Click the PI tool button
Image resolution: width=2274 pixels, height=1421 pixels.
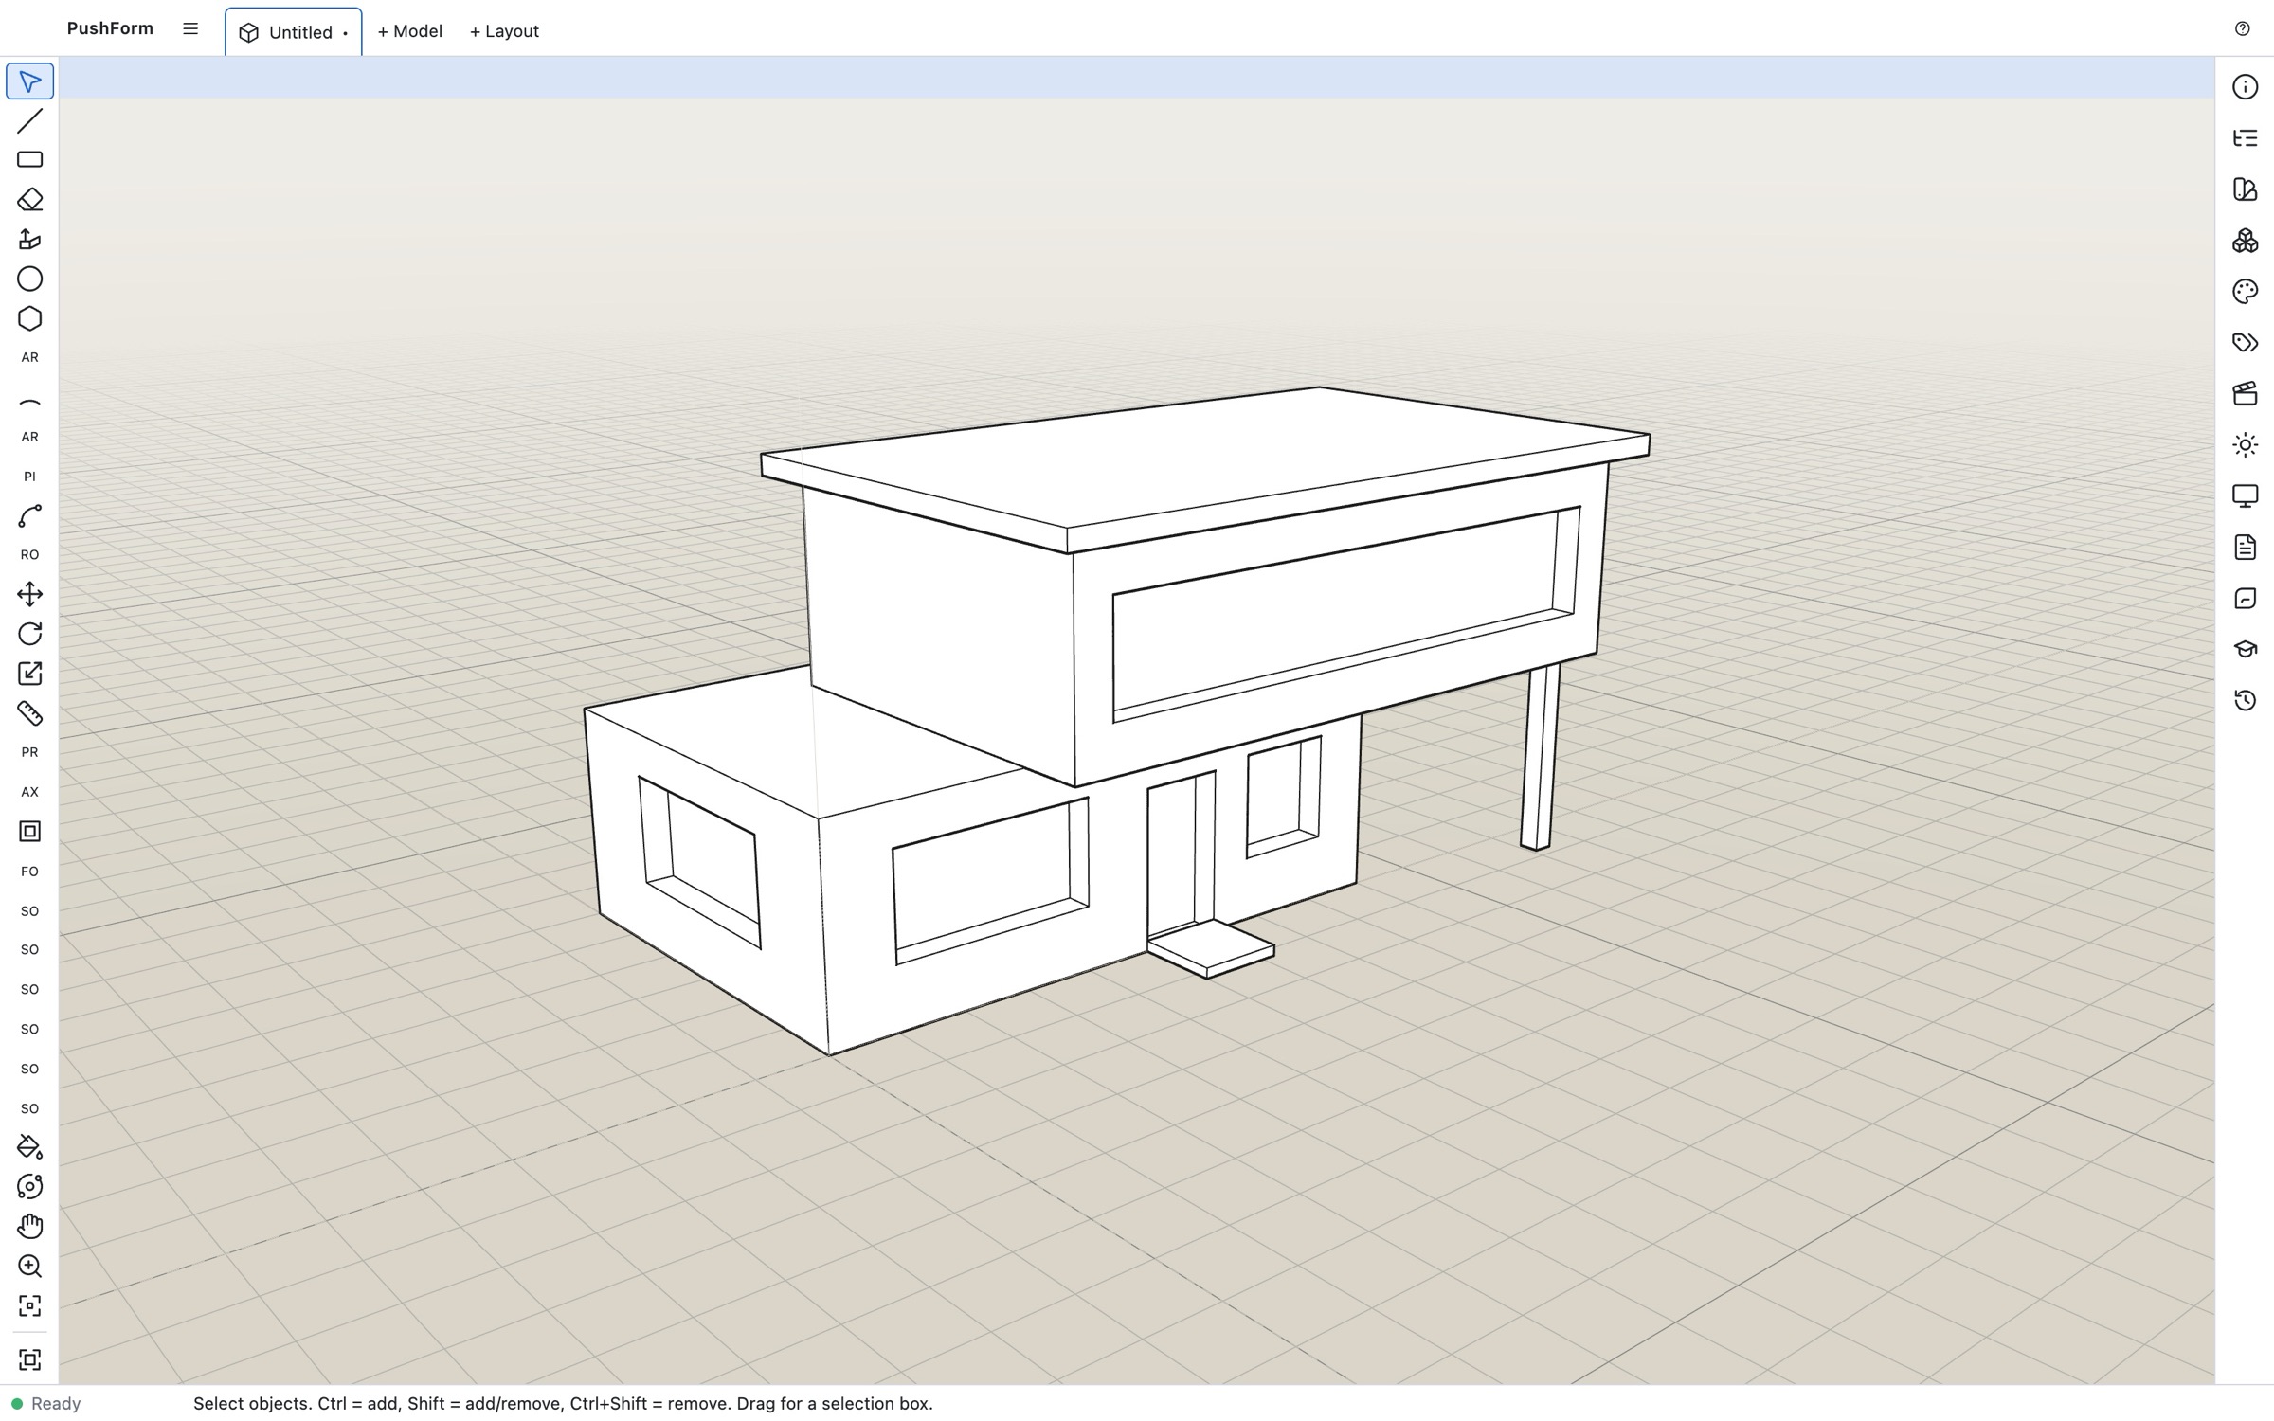pos(29,477)
